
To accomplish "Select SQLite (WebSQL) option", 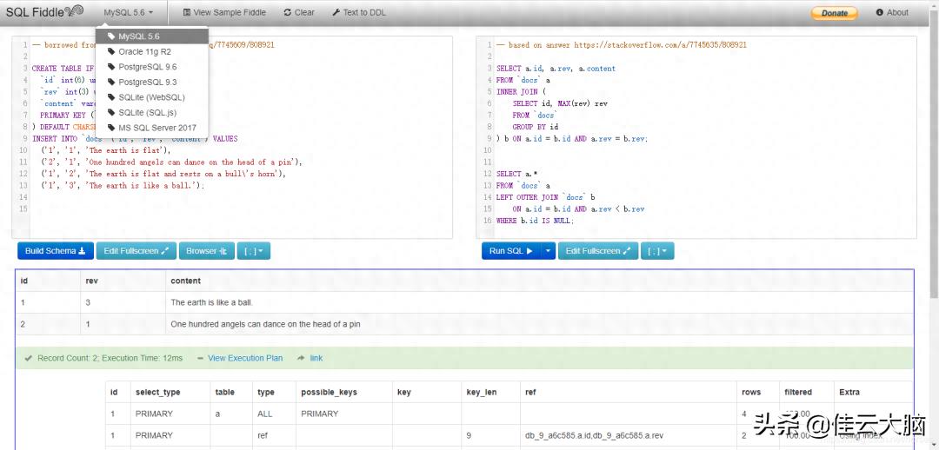I will pyautogui.click(x=151, y=97).
